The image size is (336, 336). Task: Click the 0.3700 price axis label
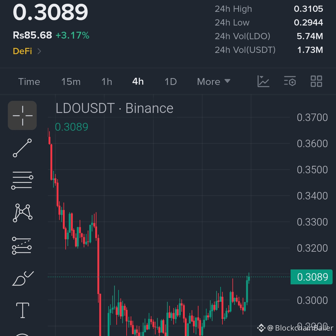[312, 117]
